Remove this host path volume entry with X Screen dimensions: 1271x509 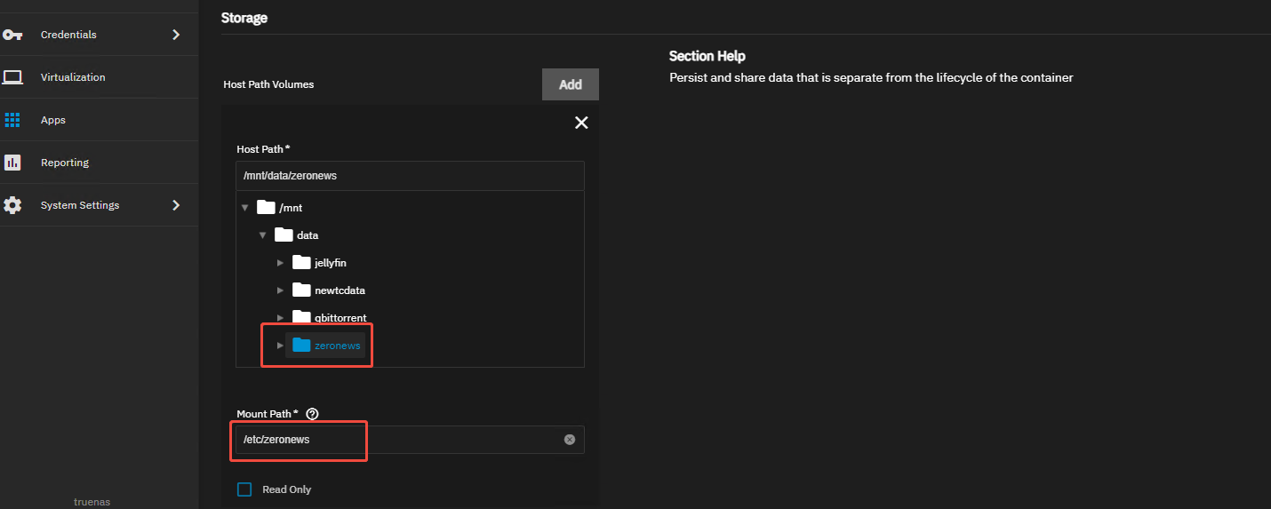click(581, 123)
